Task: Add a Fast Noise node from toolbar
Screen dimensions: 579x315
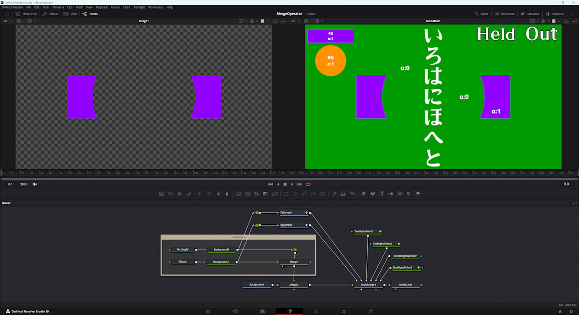Action: coord(170,194)
